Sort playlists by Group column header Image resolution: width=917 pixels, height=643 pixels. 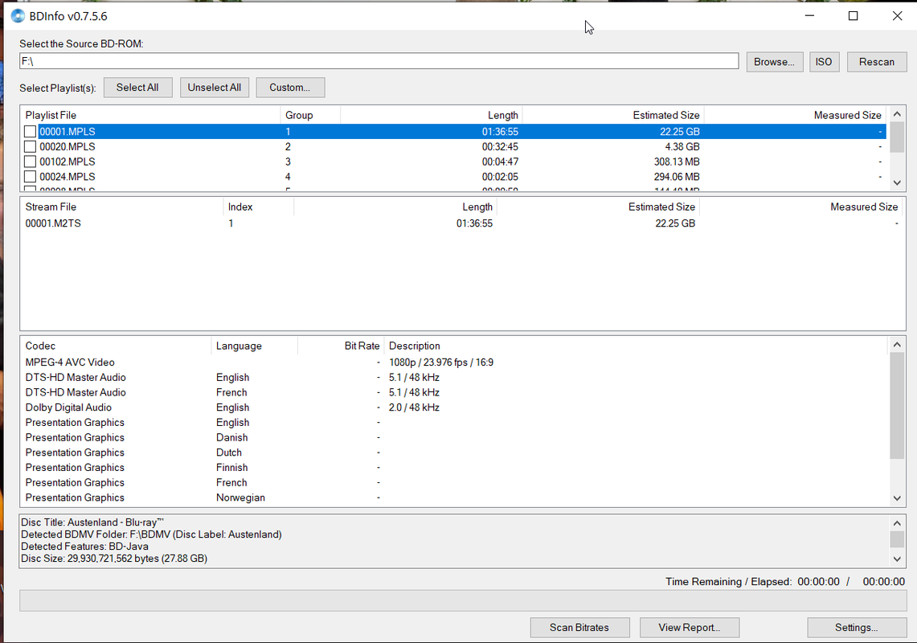(310, 115)
